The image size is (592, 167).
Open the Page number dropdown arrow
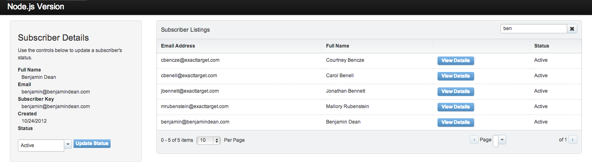coord(502,140)
